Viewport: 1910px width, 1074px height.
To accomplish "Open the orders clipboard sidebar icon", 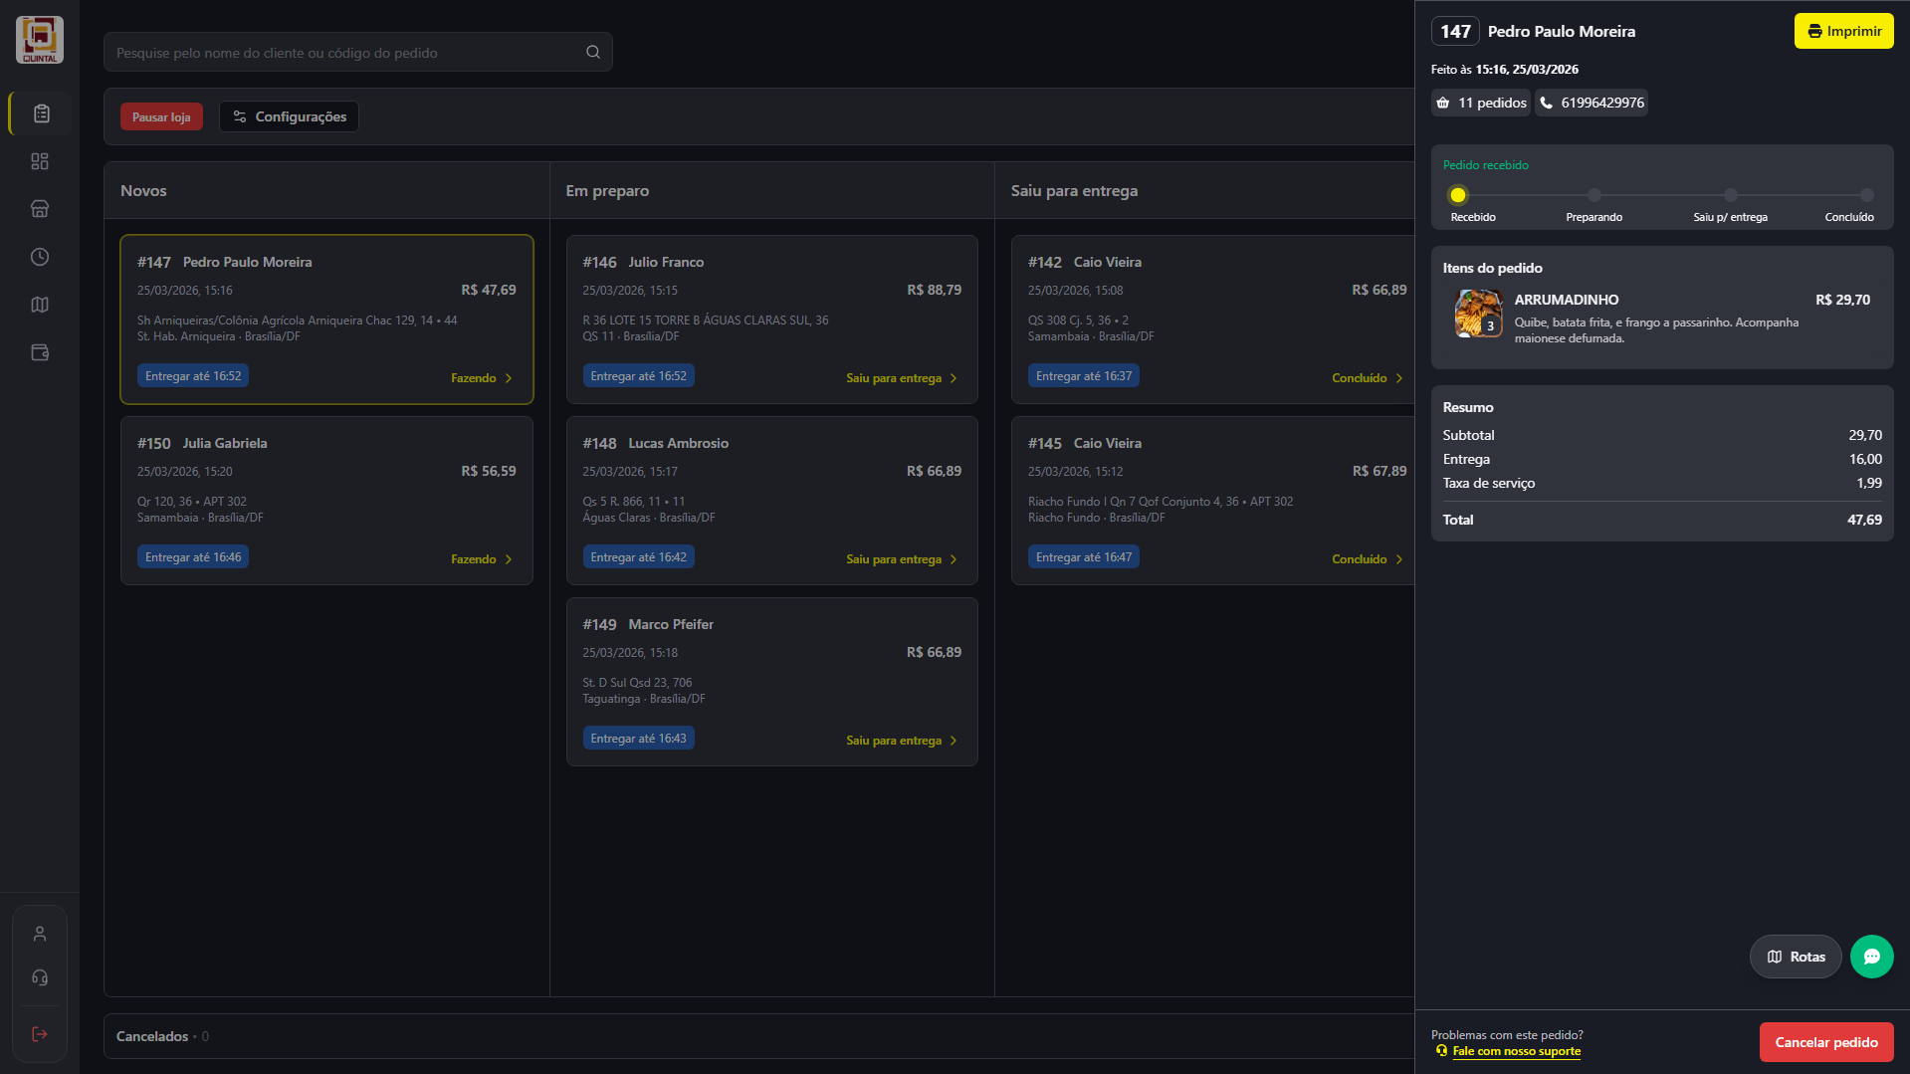I will point(41,113).
